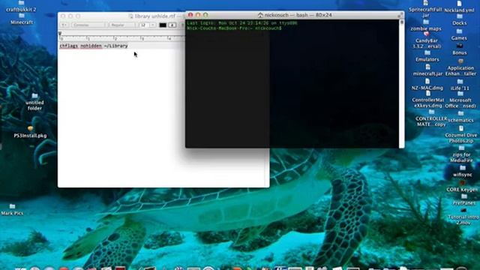Select the NZ-MAC.dmg file
Image resolution: width=480 pixels, height=270 pixels.
point(427,85)
